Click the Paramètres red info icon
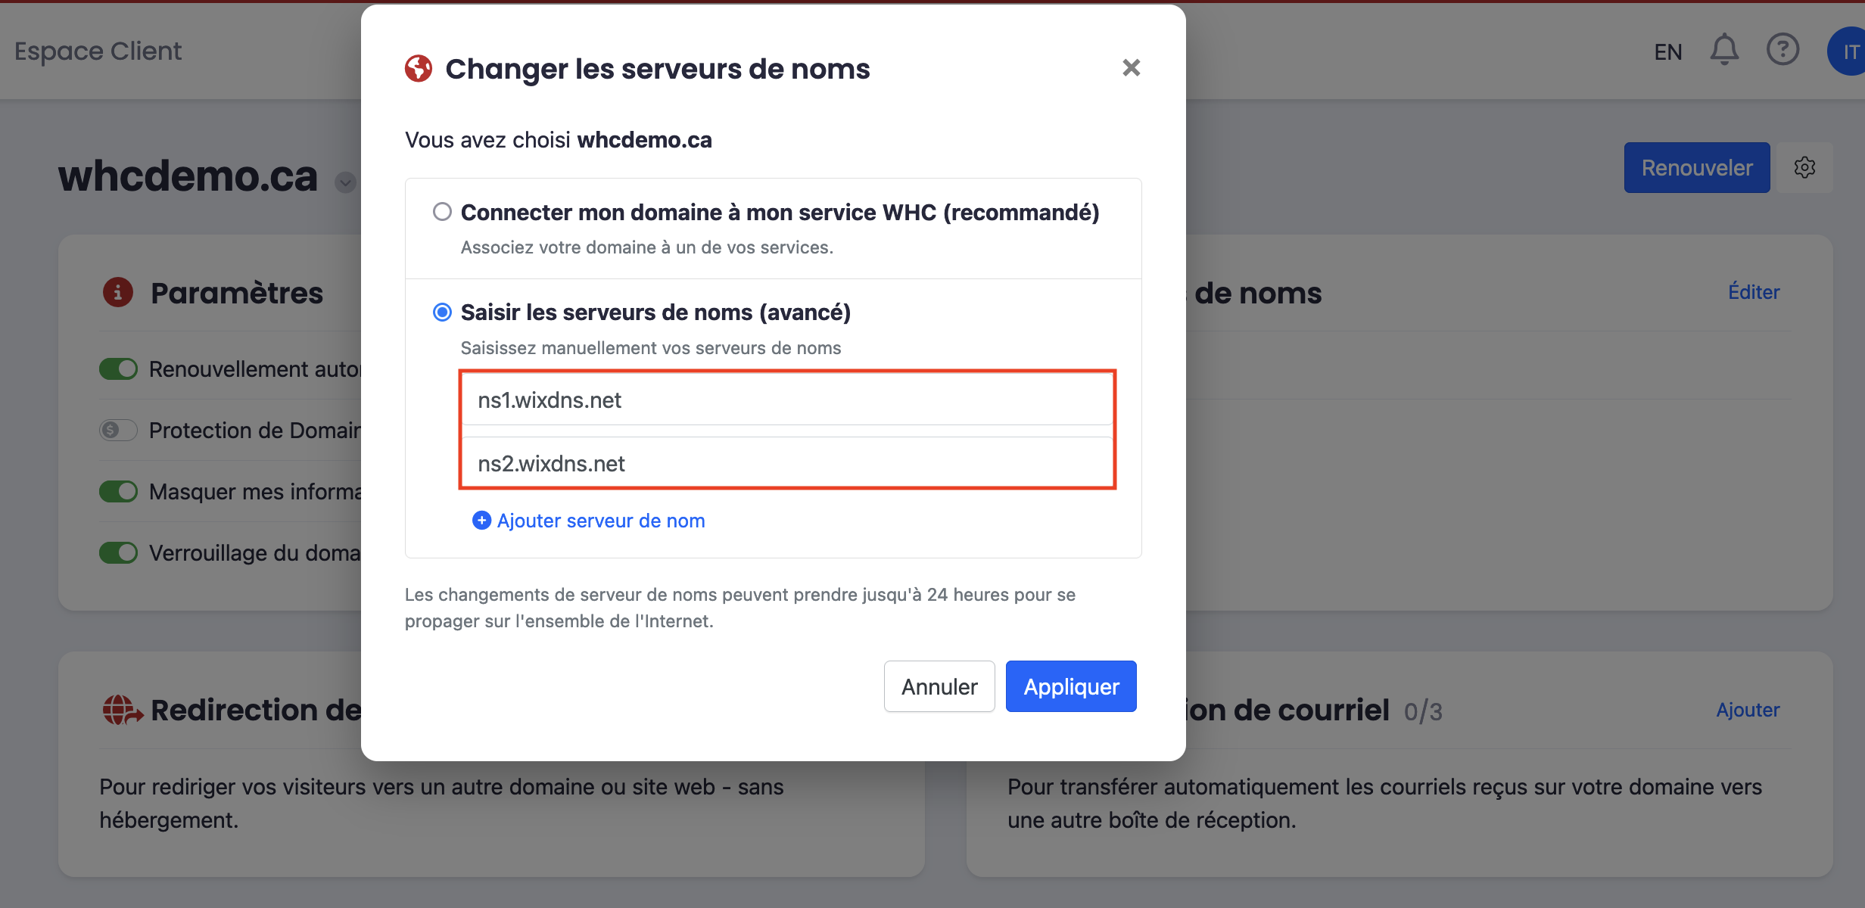This screenshot has width=1865, height=908. (x=118, y=292)
